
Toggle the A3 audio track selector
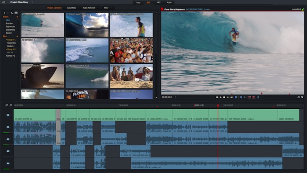click(x=8, y=151)
